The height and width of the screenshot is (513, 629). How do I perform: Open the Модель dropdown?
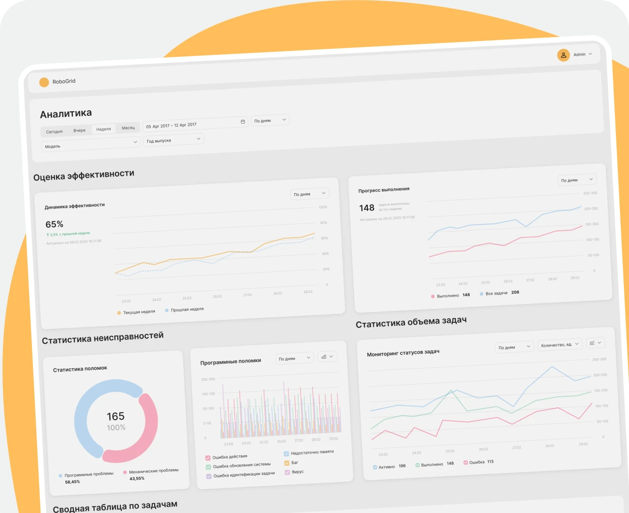[90, 144]
